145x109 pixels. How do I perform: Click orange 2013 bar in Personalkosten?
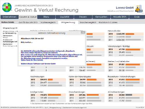[x=130, y=34]
